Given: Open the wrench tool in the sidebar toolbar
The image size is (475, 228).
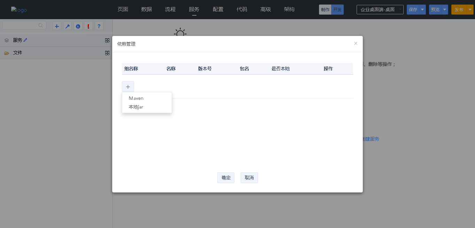Looking at the screenshot, I should pyautogui.click(x=68, y=26).
